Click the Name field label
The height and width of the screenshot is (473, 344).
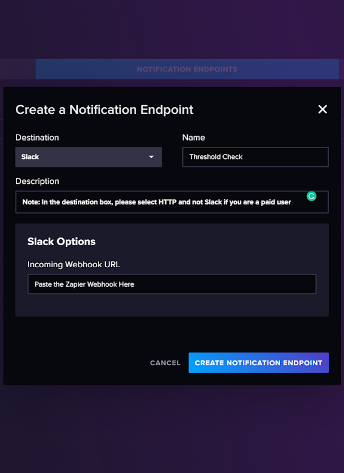pyautogui.click(x=193, y=138)
